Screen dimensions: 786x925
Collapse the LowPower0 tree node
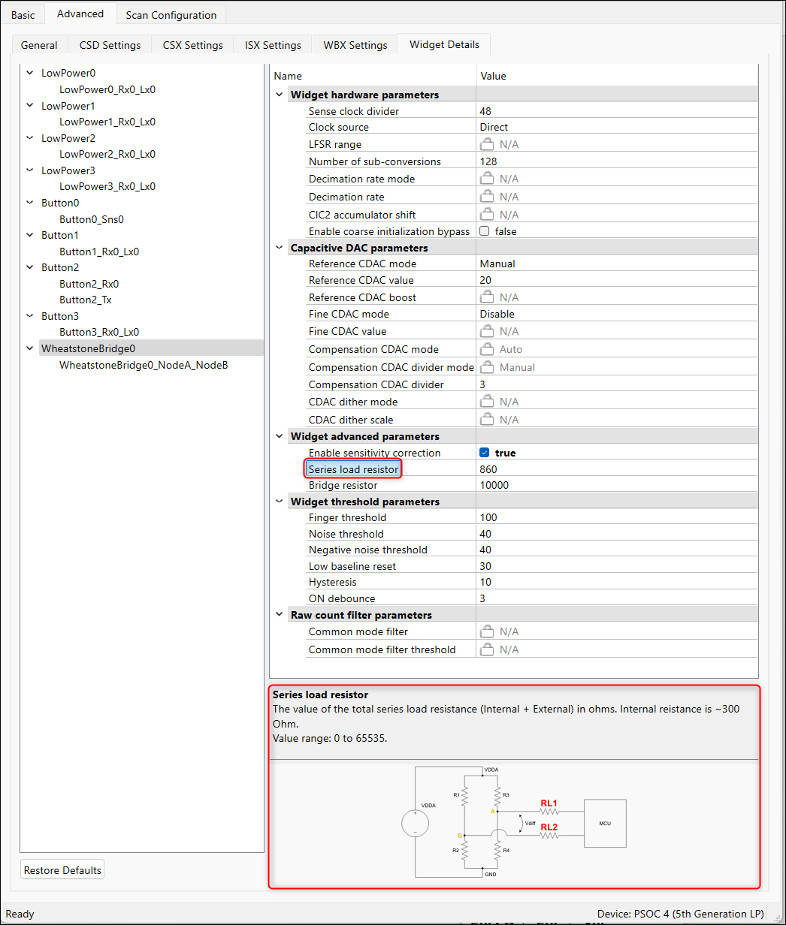[x=30, y=74]
